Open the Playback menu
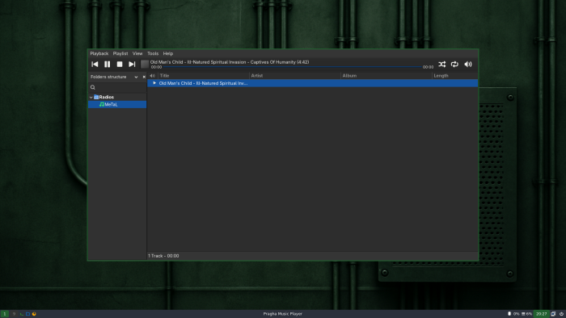566x318 pixels. pyautogui.click(x=99, y=53)
